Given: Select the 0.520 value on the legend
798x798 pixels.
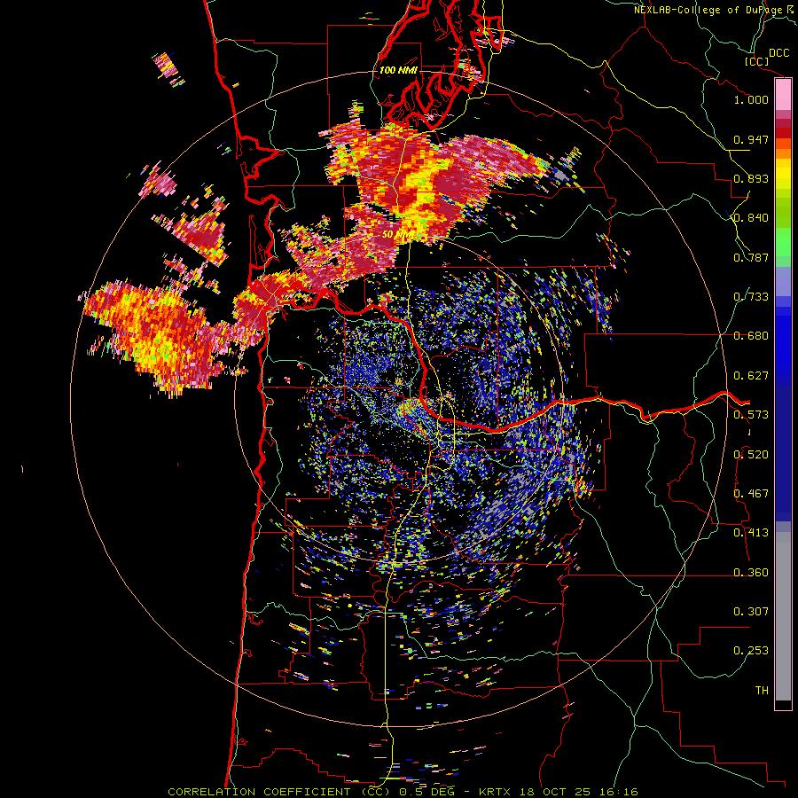Looking at the screenshot, I should [751, 455].
